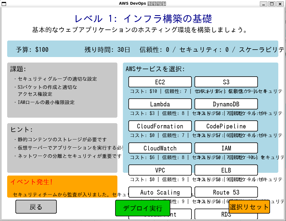Go back using the 戻る button
286x221 pixels.
coord(36,207)
